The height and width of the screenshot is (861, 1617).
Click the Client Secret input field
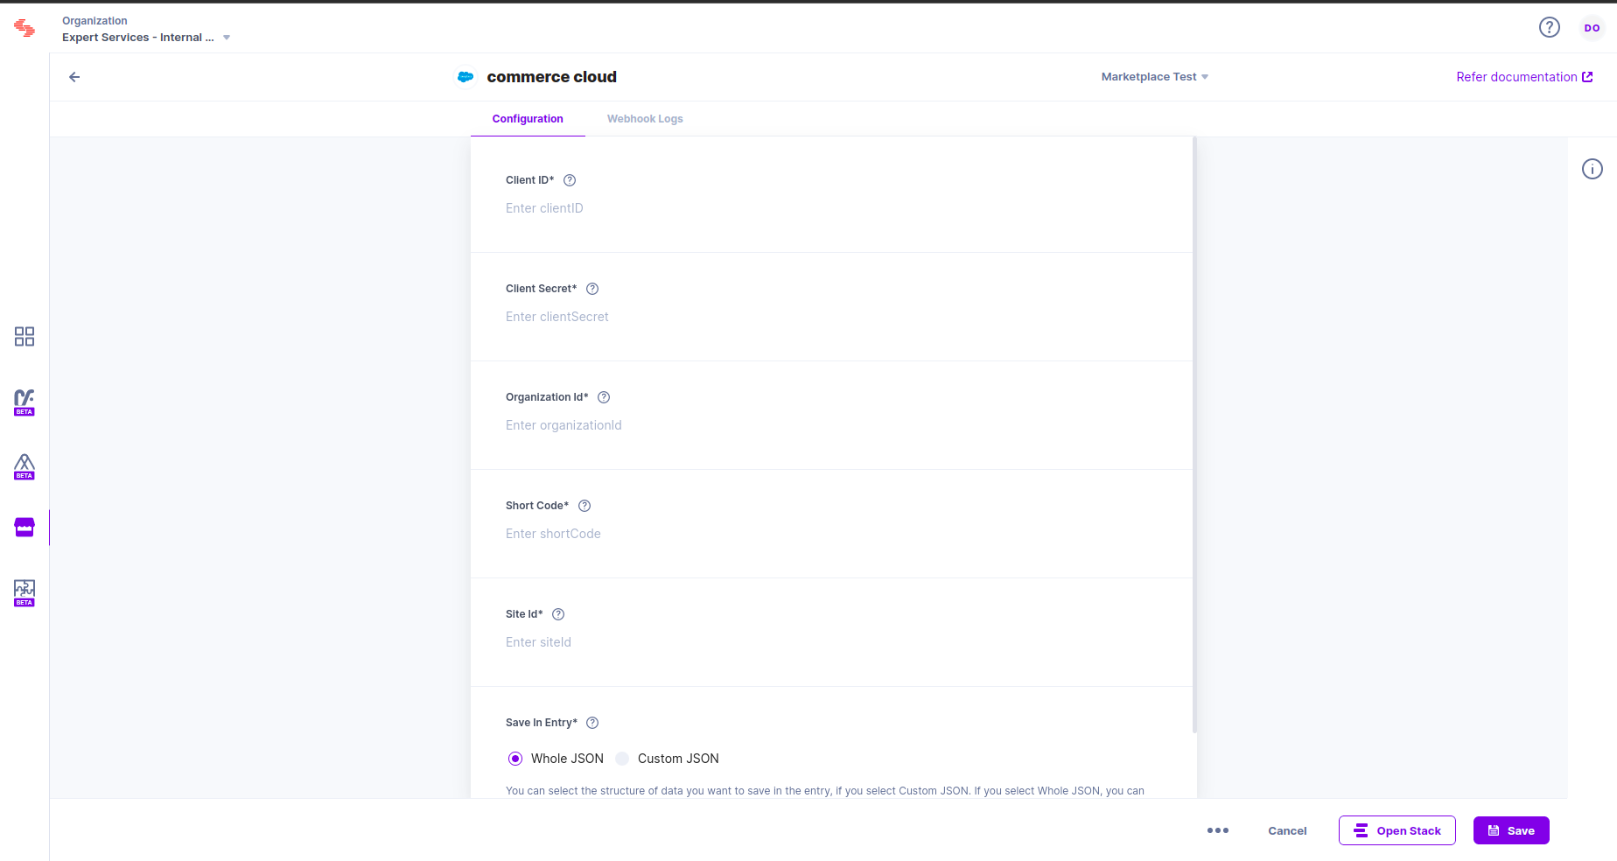[831, 317]
